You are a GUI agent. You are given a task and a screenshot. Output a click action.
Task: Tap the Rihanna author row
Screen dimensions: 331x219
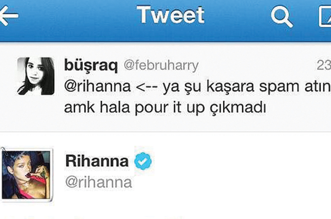(x=165, y=175)
